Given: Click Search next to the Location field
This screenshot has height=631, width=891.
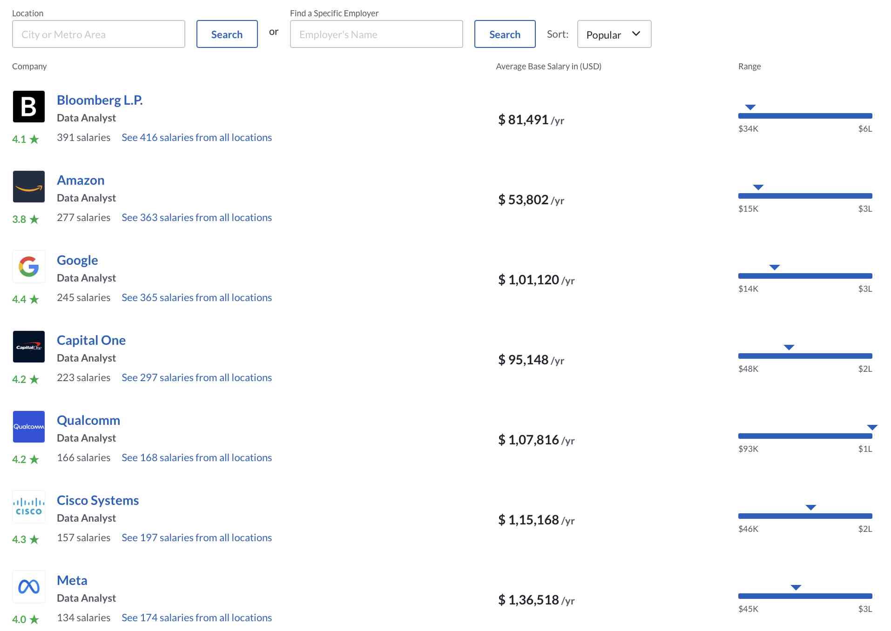Looking at the screenshot, I should coord(227,34).
